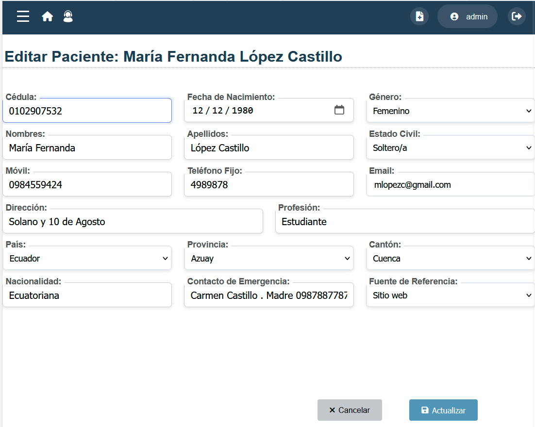Open the Estado Civil dropdown
Image resolution: width=535 pixels, height=427 pixels.
pos(451,148)
